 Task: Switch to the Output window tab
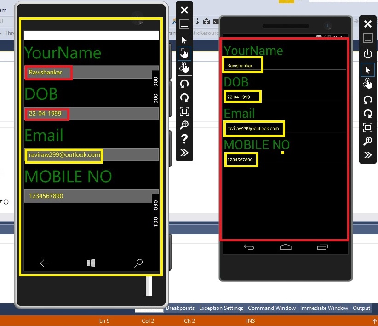pyautogui.click(x=361, y=308)
